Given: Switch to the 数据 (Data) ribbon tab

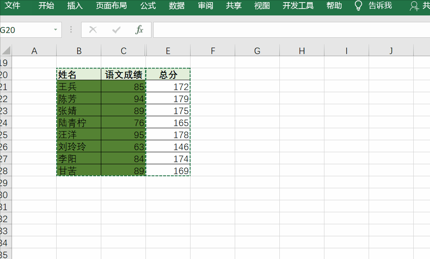Looking at the screenshot, I should [x=176, y=6].
